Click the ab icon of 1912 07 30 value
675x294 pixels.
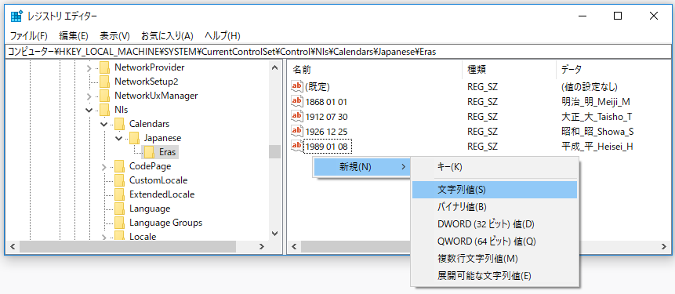[x=297, y=117]
